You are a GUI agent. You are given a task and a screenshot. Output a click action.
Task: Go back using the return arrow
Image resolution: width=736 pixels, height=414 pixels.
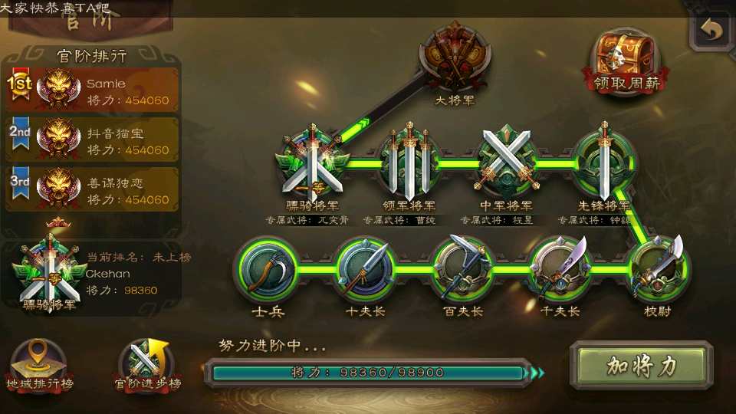(x=711, y=31)
